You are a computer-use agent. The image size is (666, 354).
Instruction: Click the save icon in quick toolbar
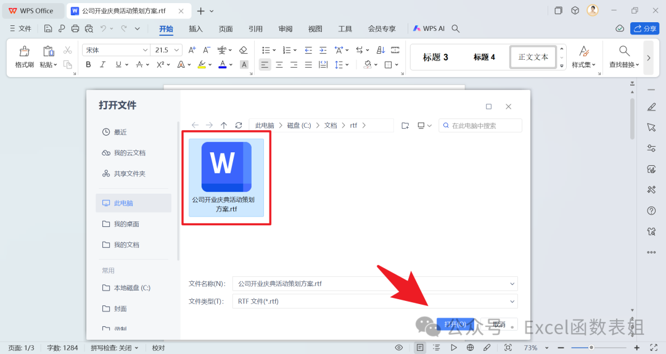[x=48, y=28]
